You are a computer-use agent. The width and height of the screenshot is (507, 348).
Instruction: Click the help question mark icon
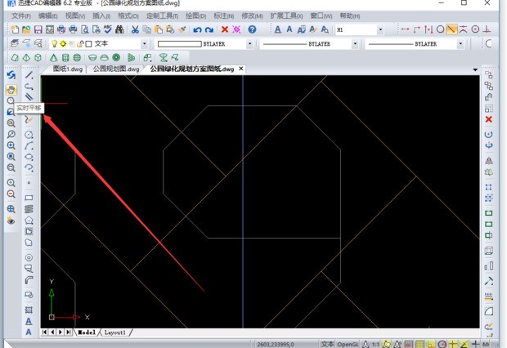[x=252, y=29]
